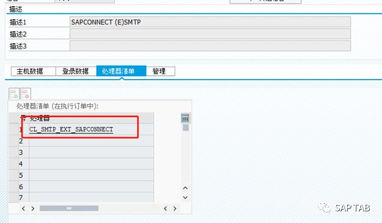Select row 3 via its row selector
382x223 pixels.
[x=13, y=153]
